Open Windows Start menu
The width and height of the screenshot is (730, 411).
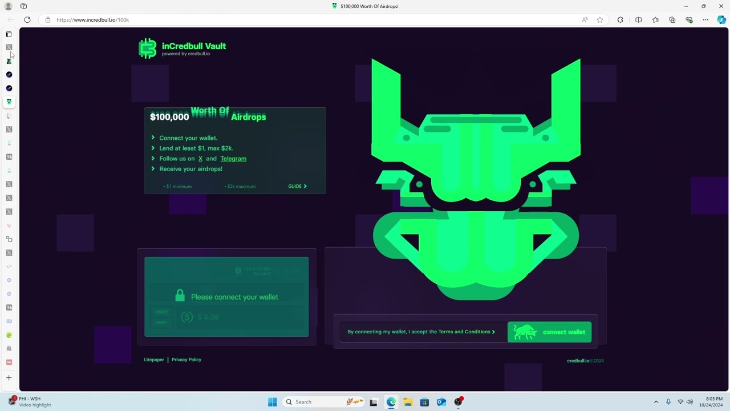[x=272, y=402]
